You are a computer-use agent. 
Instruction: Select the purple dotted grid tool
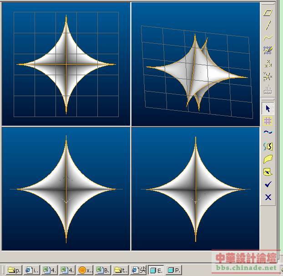pyautogui.click(x=268, y=121)
